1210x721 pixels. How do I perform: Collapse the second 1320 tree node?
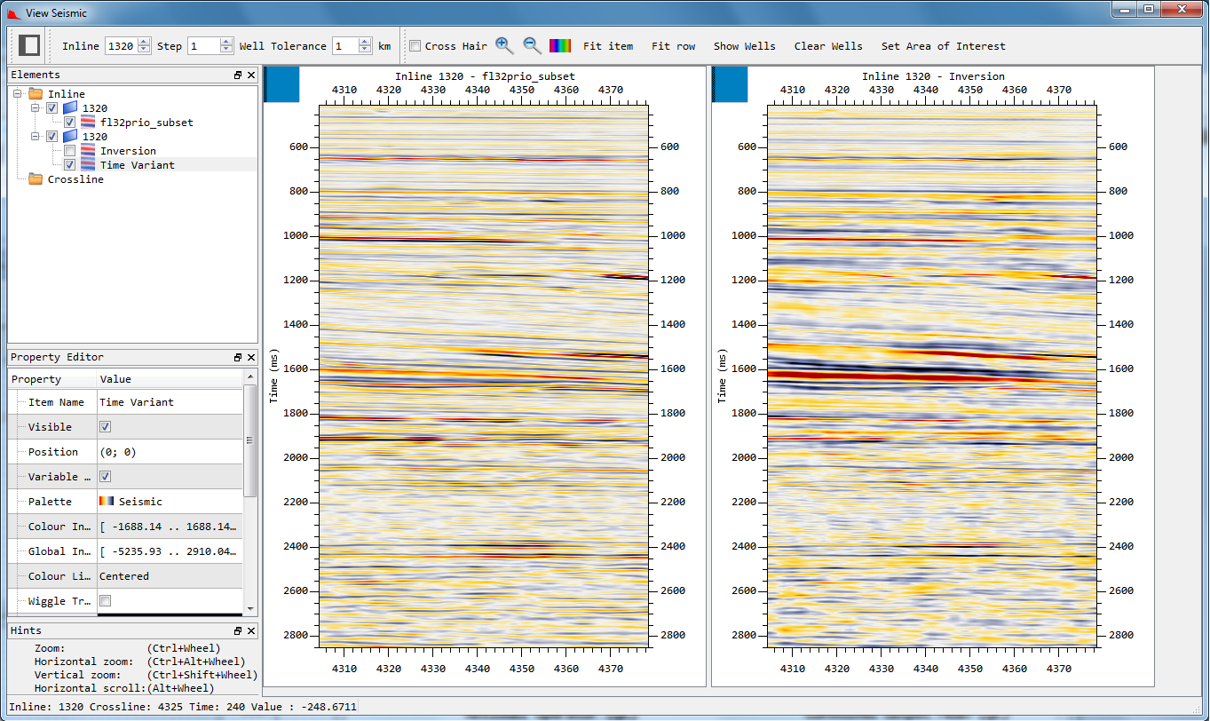click(36, 137)
